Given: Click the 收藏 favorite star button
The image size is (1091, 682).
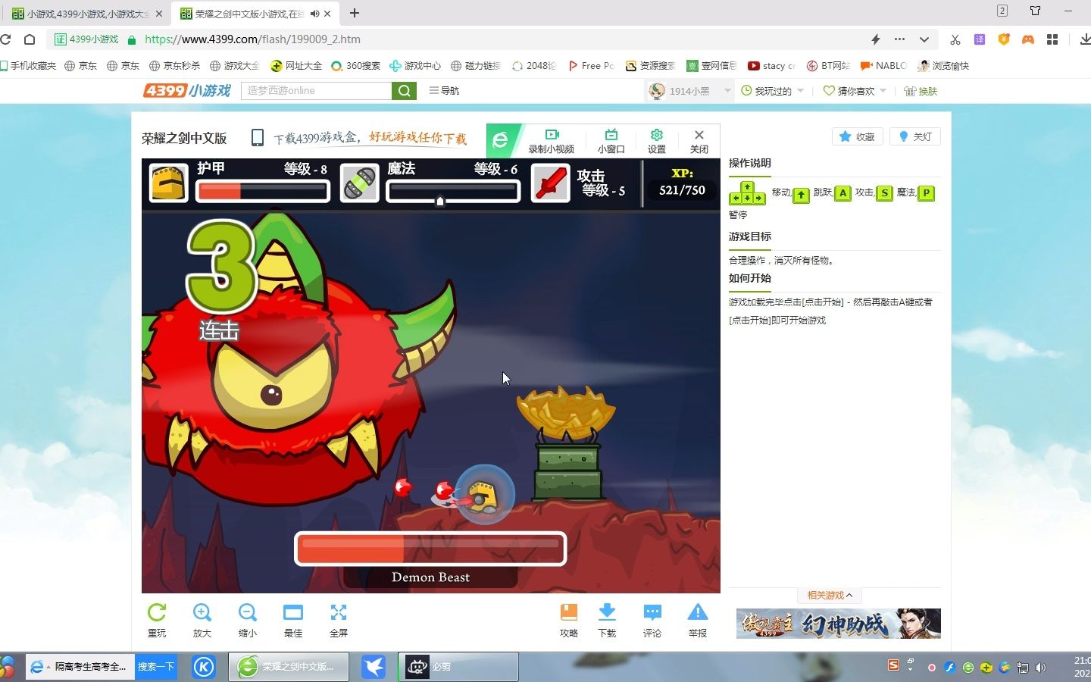Looking at the screenshot, I should point(858,136).
